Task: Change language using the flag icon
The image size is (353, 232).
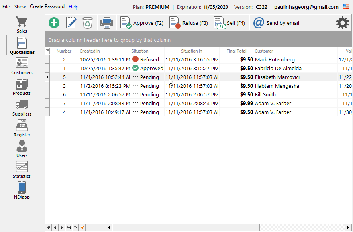Action: click(346, 6)
